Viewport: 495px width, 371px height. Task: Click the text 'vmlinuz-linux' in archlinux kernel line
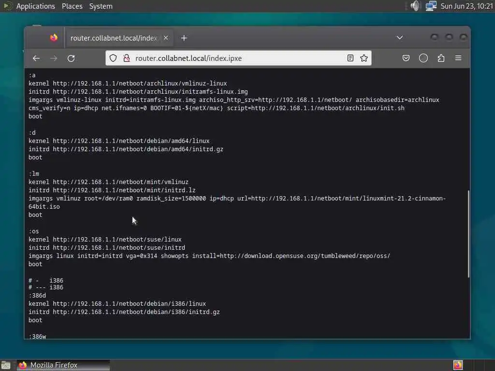pos(204,83)
